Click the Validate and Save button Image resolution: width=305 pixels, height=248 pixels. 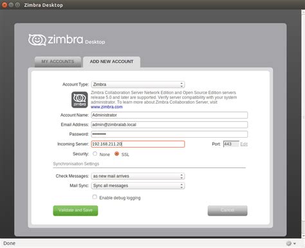point(75,211)
